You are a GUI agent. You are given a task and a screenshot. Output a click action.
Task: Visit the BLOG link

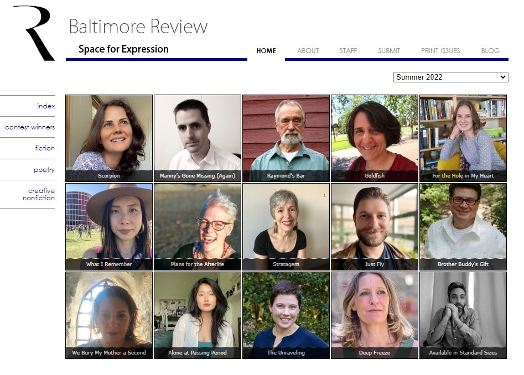pyautogui.click(x=490, y=51)
